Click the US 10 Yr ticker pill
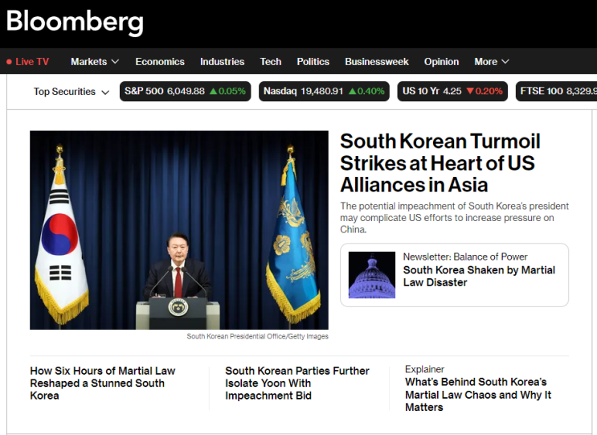 tap(452, 92)
